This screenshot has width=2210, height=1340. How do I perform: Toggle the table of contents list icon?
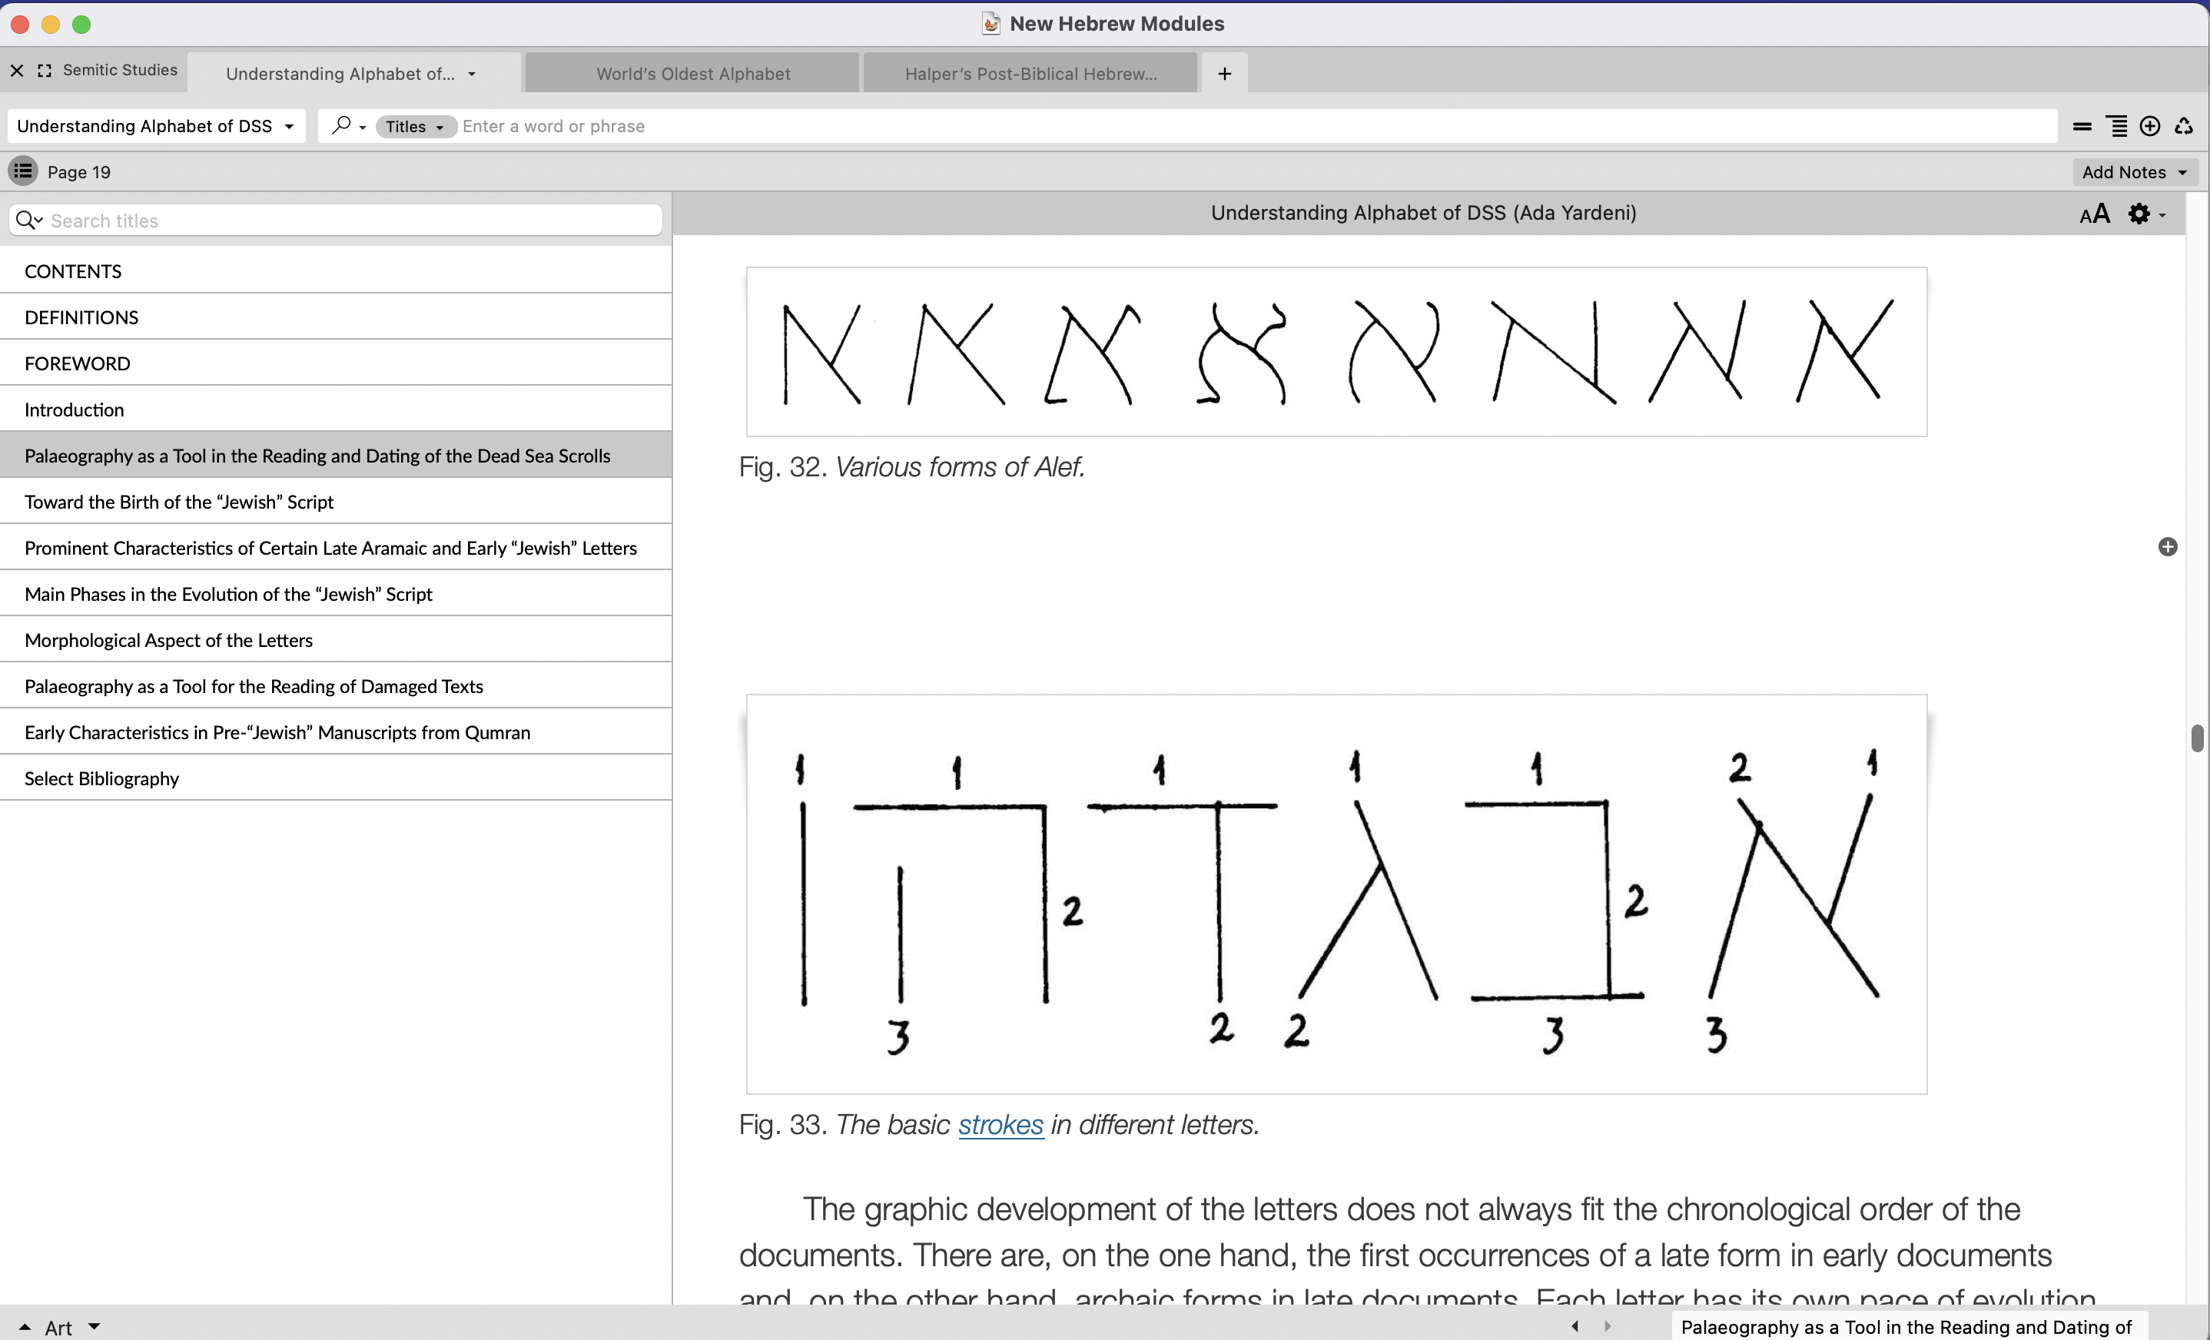click(x=23, y=171)
